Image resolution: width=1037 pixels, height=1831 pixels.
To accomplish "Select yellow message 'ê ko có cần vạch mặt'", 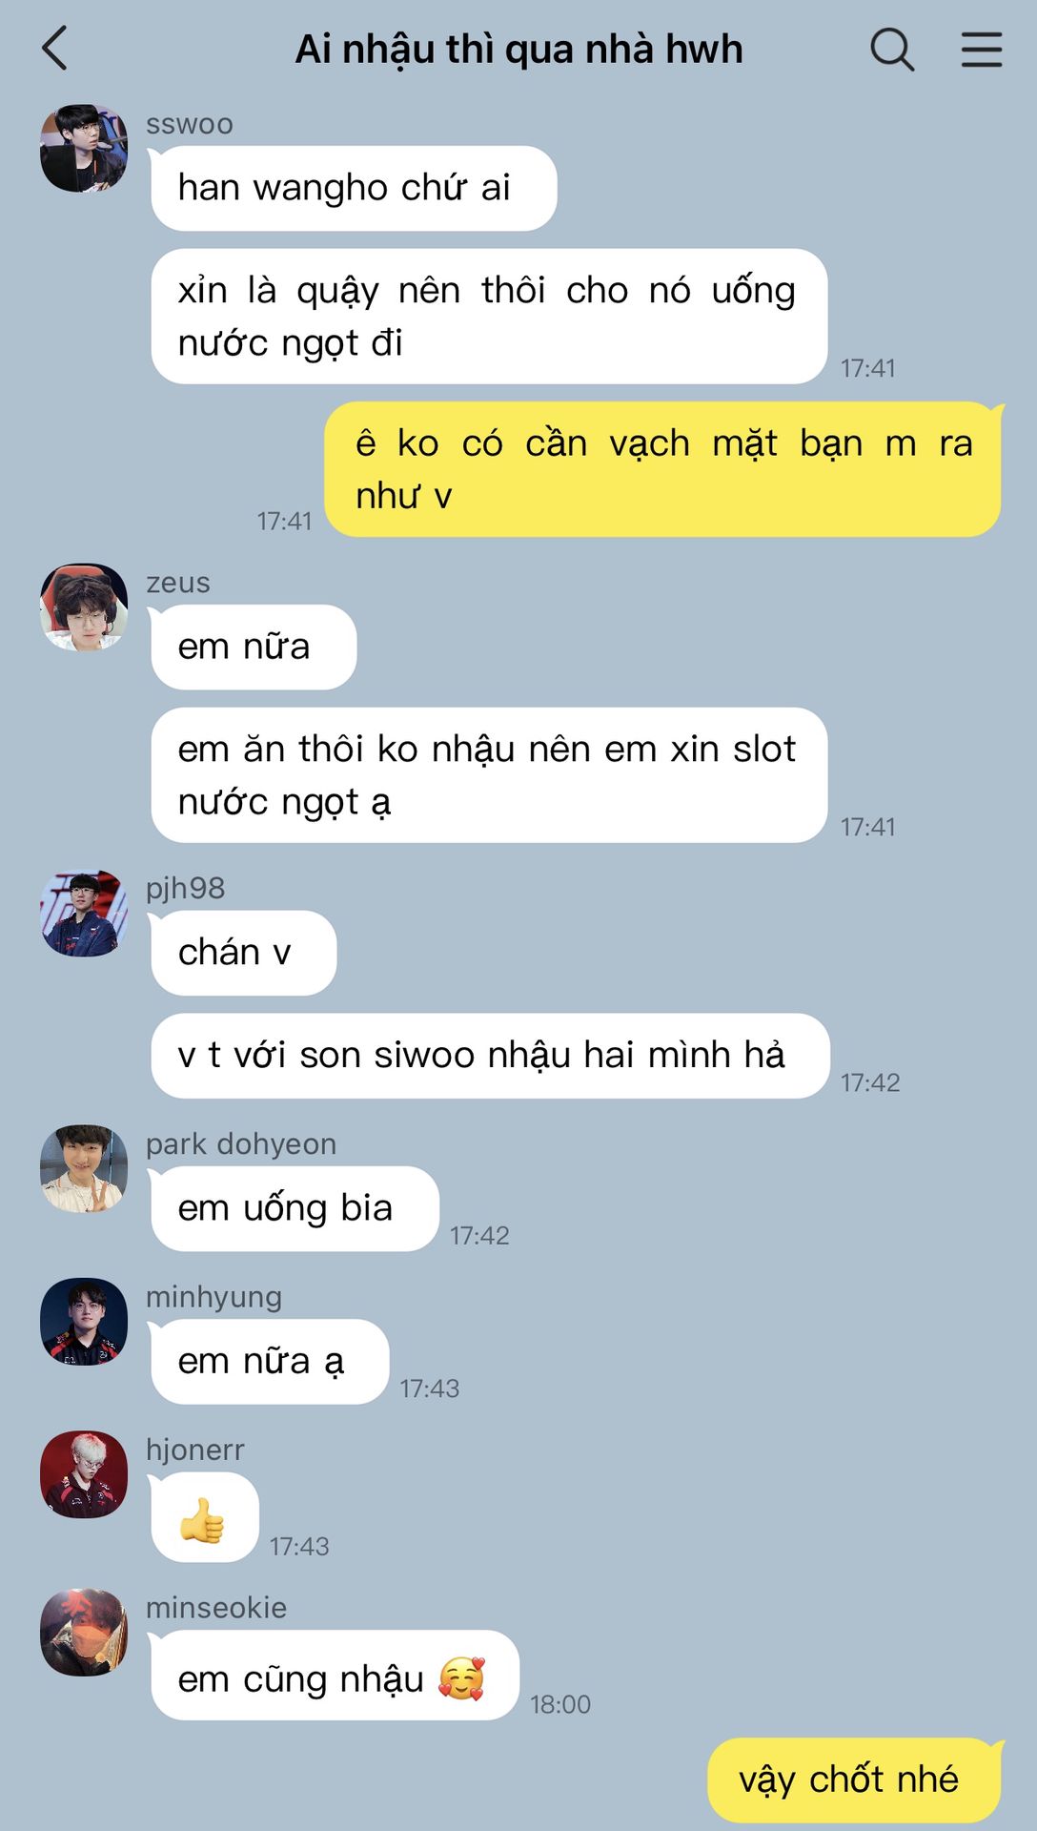I will (663, 469).
